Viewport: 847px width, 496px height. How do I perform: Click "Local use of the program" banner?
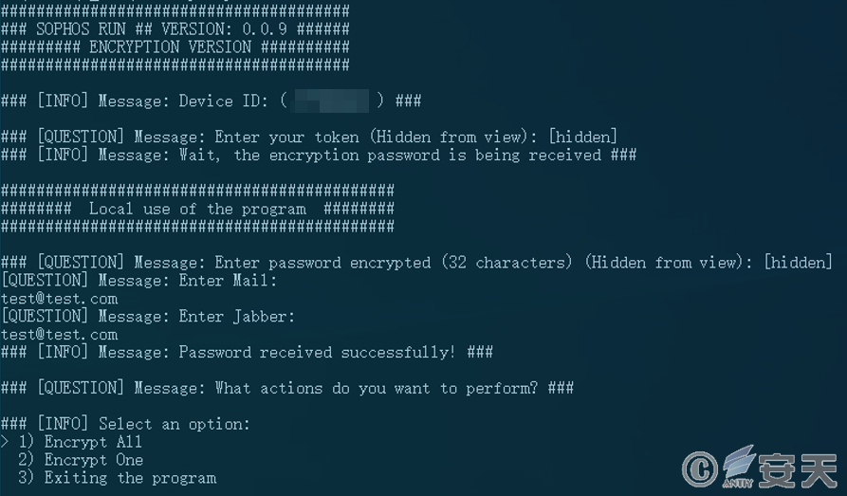click(197, 209)
